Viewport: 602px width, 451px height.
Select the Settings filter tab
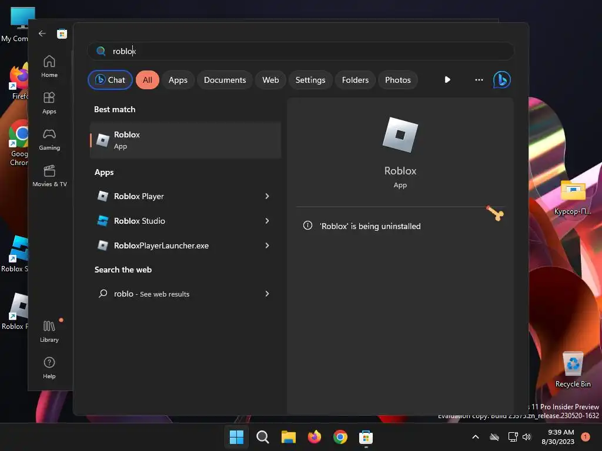(310, 80)
